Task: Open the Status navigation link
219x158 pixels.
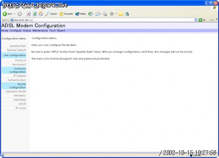Action: [27, 31]
